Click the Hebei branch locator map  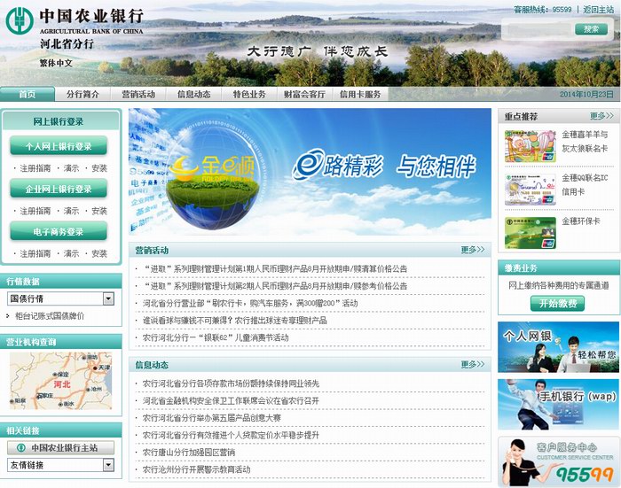click(x=60, y=381)
